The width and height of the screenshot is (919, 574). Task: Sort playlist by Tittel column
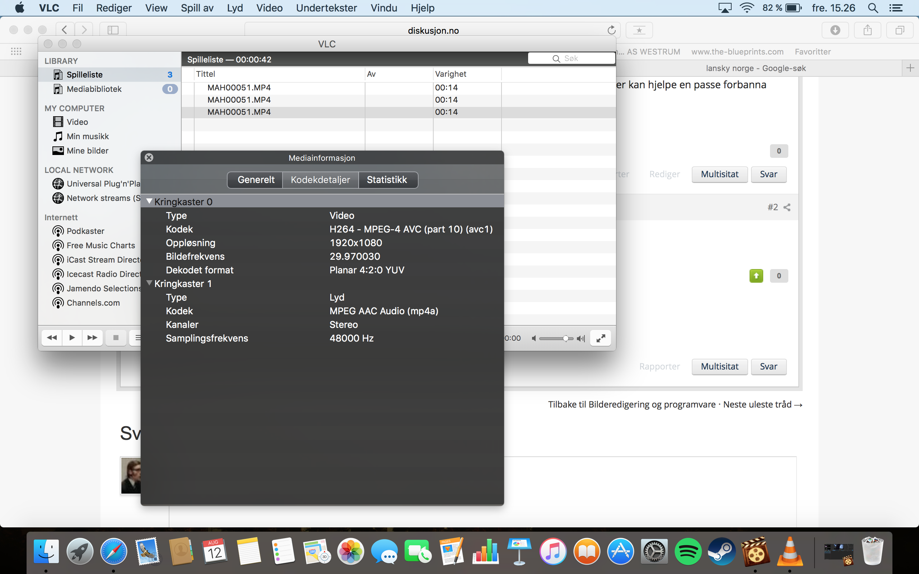click(280, 74)
